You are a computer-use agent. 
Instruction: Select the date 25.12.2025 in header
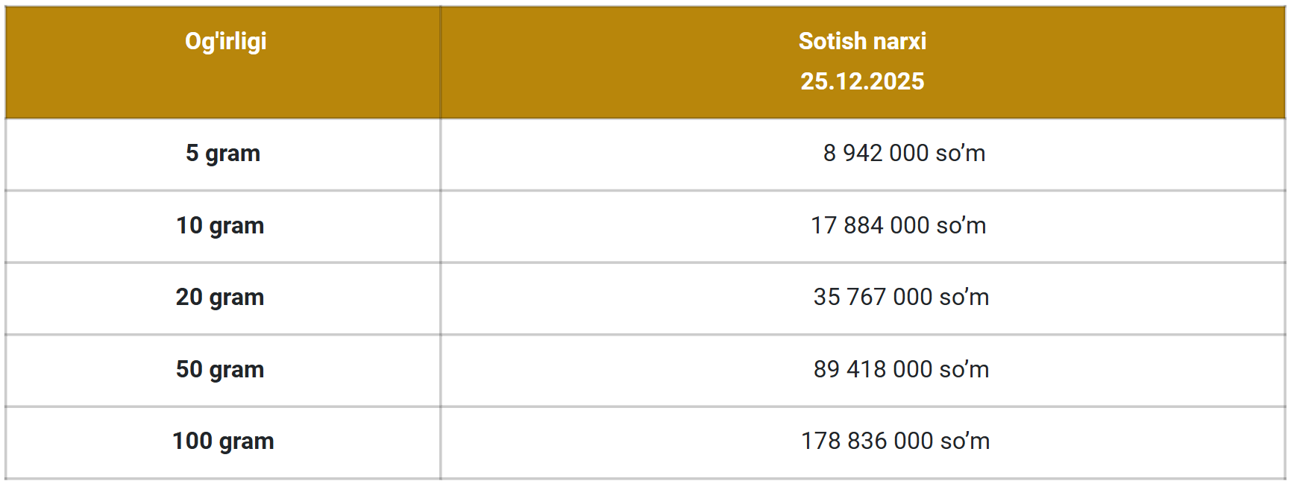[x=862, y=81]
